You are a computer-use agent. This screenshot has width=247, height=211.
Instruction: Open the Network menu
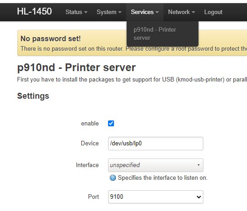[182, 12]
